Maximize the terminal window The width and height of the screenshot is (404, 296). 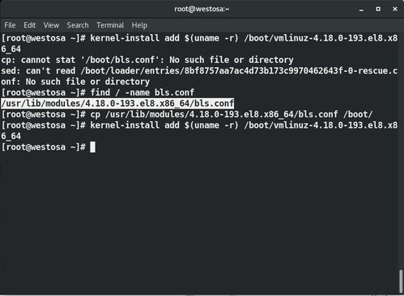coord(378,9)
